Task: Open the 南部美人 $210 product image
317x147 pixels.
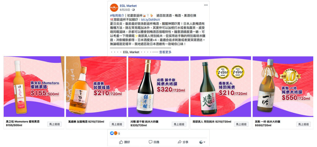Action: [220, 86]
